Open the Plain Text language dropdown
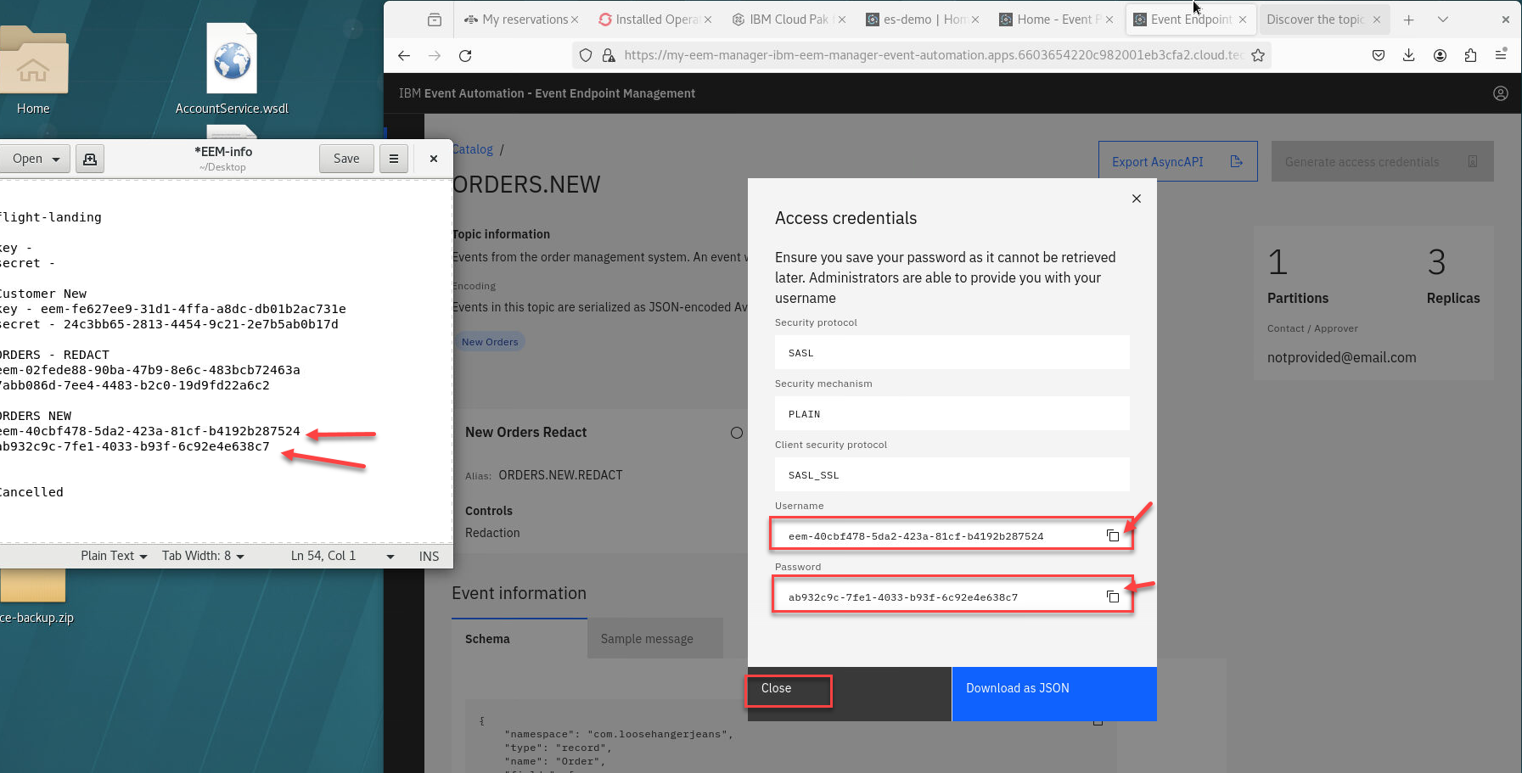The height and width of the screenshot is (773, 1522). pyautogui.click(x=114, y=556)
